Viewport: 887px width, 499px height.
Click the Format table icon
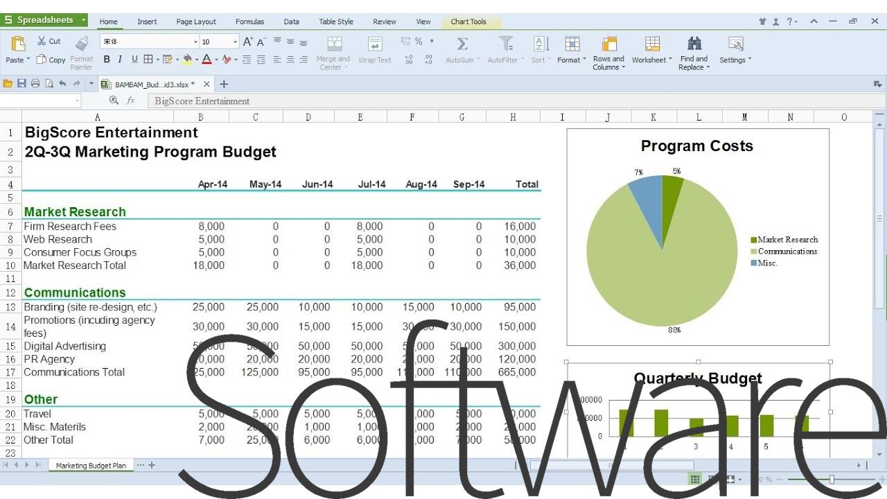tap(572, 44)
